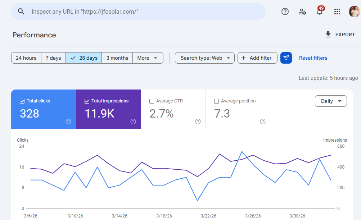361x220 pixels.
Task: Click the Add filter button
Action: click(257, 58)
